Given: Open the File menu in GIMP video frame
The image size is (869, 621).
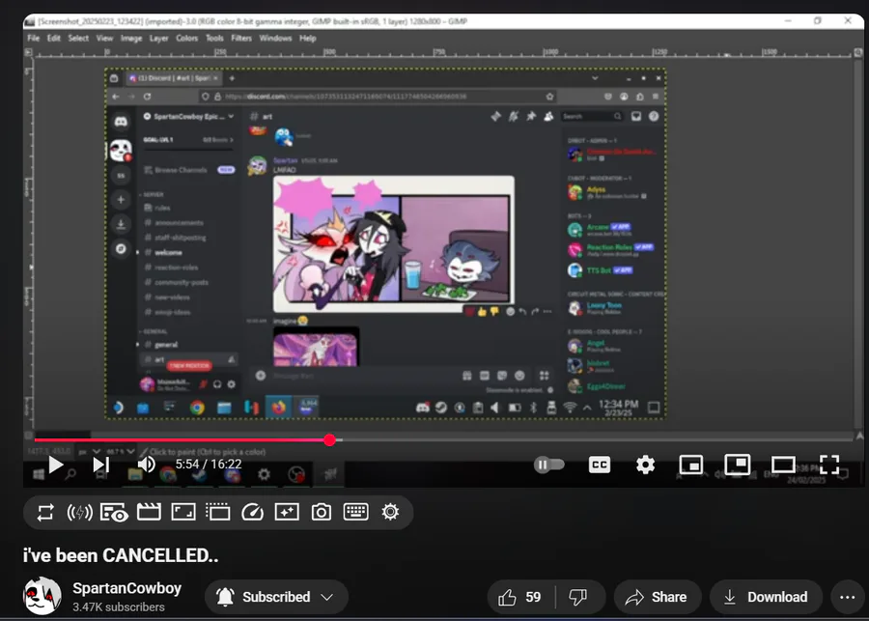Looking at the screenshot, I should [33, 39].
